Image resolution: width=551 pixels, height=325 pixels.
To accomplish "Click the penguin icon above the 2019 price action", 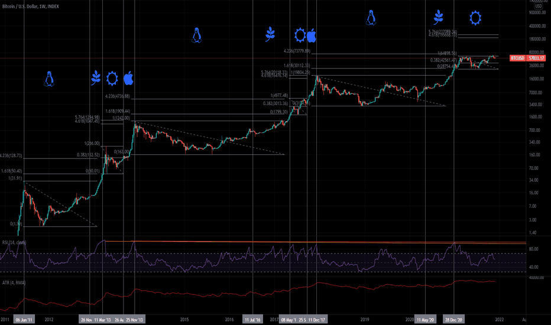I will pyautogui.click(x=371, y=18).
